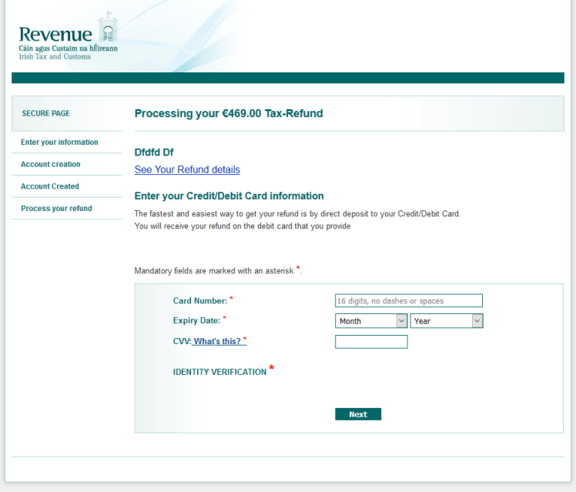Click the Revenue wordmark in the header
576x492 pixels.
55,34
